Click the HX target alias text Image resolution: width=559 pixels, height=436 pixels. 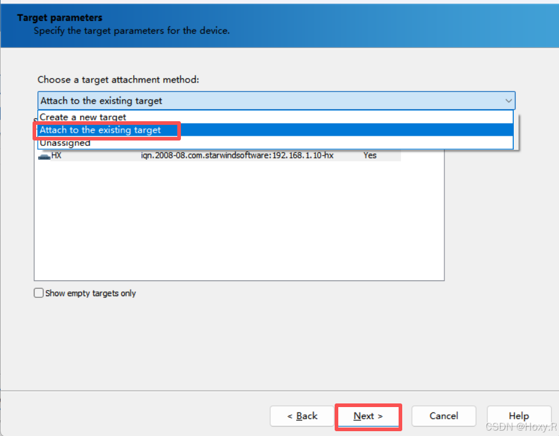(x=56, y=156)
